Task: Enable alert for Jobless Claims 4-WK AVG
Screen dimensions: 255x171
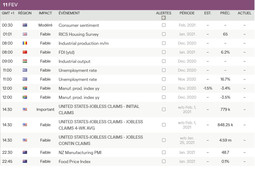Action: 164,125
